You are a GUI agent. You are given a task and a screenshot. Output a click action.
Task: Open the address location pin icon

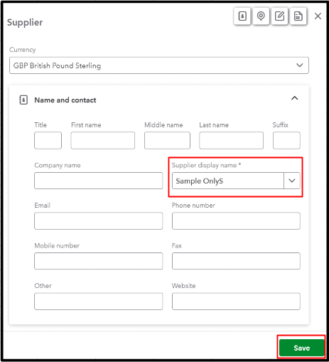click(261, 16)
